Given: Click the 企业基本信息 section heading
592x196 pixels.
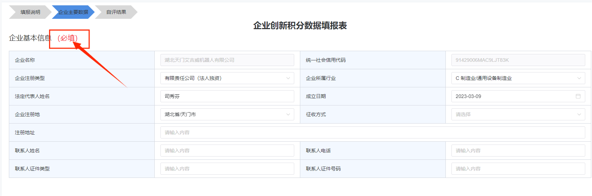Looking at the screenshot, I should [x=30, y=38].
